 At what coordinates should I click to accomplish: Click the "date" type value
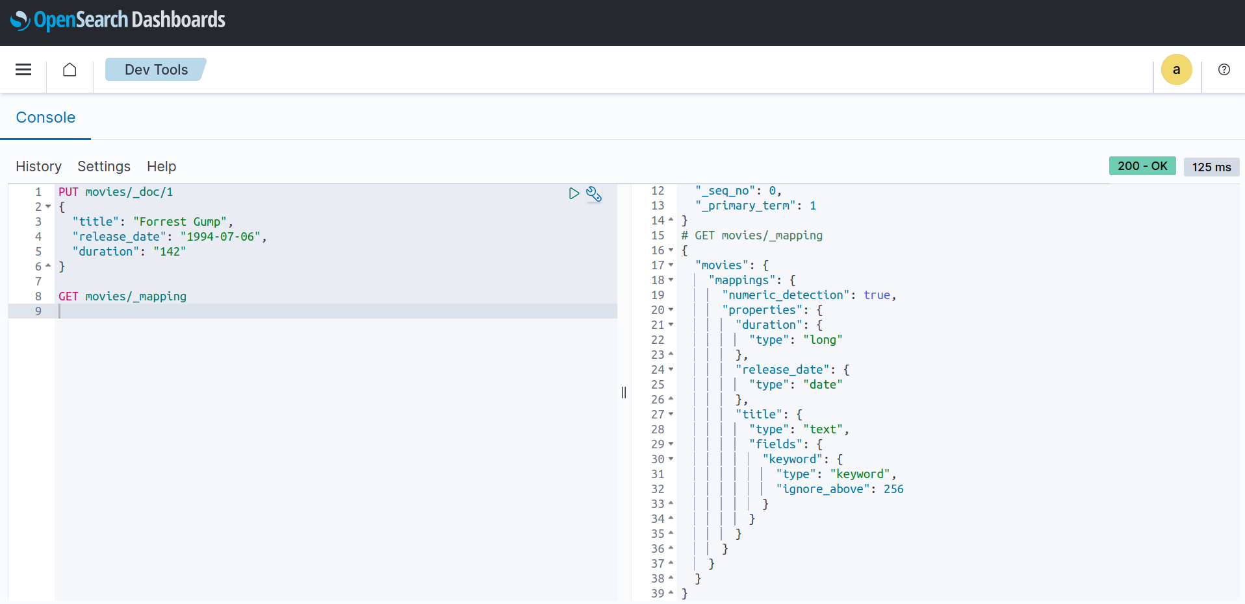tap(823, 385)
